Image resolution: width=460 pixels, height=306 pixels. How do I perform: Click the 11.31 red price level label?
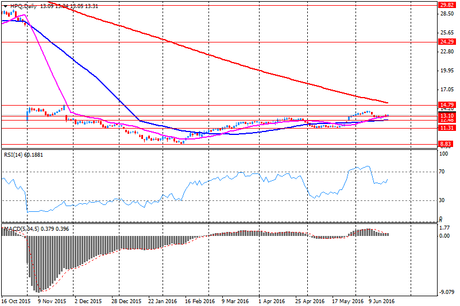447,127
